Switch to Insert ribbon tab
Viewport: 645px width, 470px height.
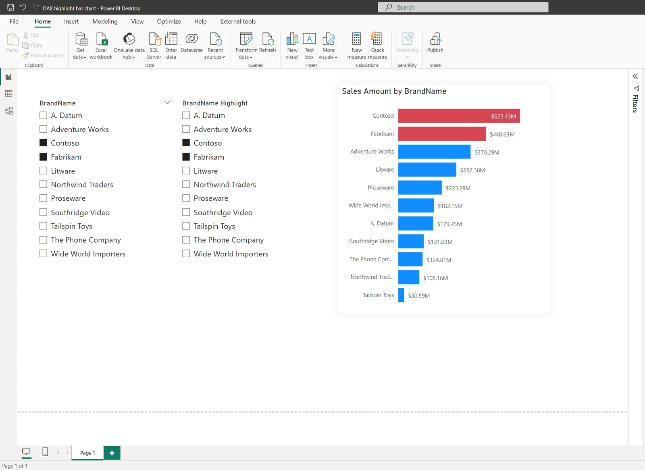[x=71, y=21]
